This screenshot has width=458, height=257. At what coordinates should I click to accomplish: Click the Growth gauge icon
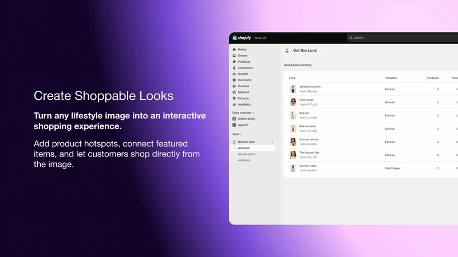pos(234,74)
